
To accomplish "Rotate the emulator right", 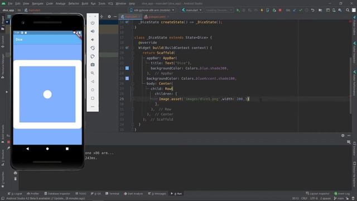I will [x=93, y=56].
